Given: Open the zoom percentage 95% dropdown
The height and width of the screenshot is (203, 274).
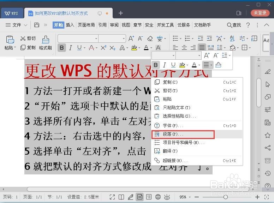Looking at the screenshot, I should (x=190, y=197).
